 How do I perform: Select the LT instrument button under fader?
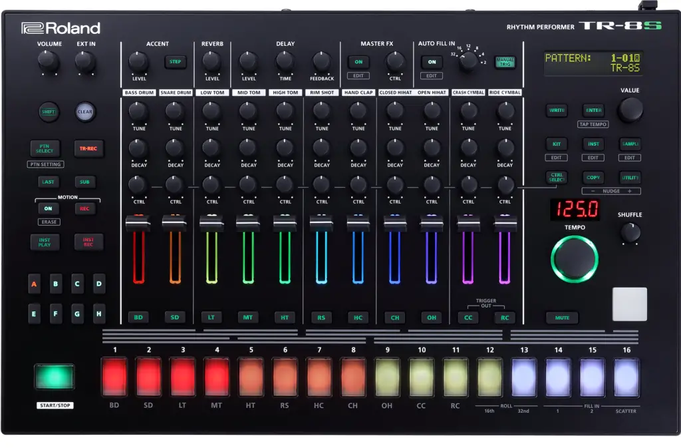pos(211,318)
